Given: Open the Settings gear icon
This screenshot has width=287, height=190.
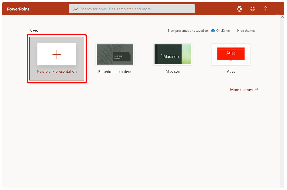Looking at the screenshot, I should (x=253, y=9).
